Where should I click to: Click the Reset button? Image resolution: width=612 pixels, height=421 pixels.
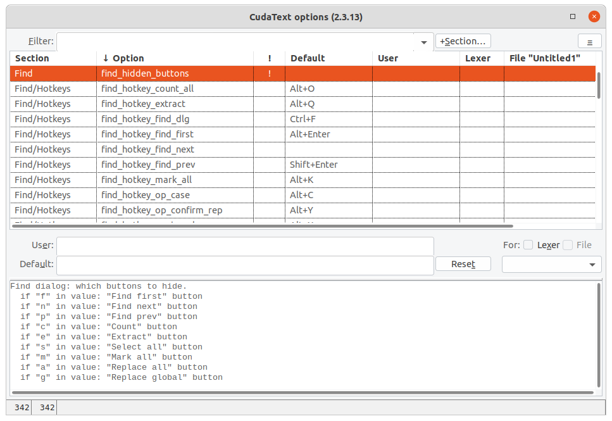pyautogui.click(x=463, y=264)
